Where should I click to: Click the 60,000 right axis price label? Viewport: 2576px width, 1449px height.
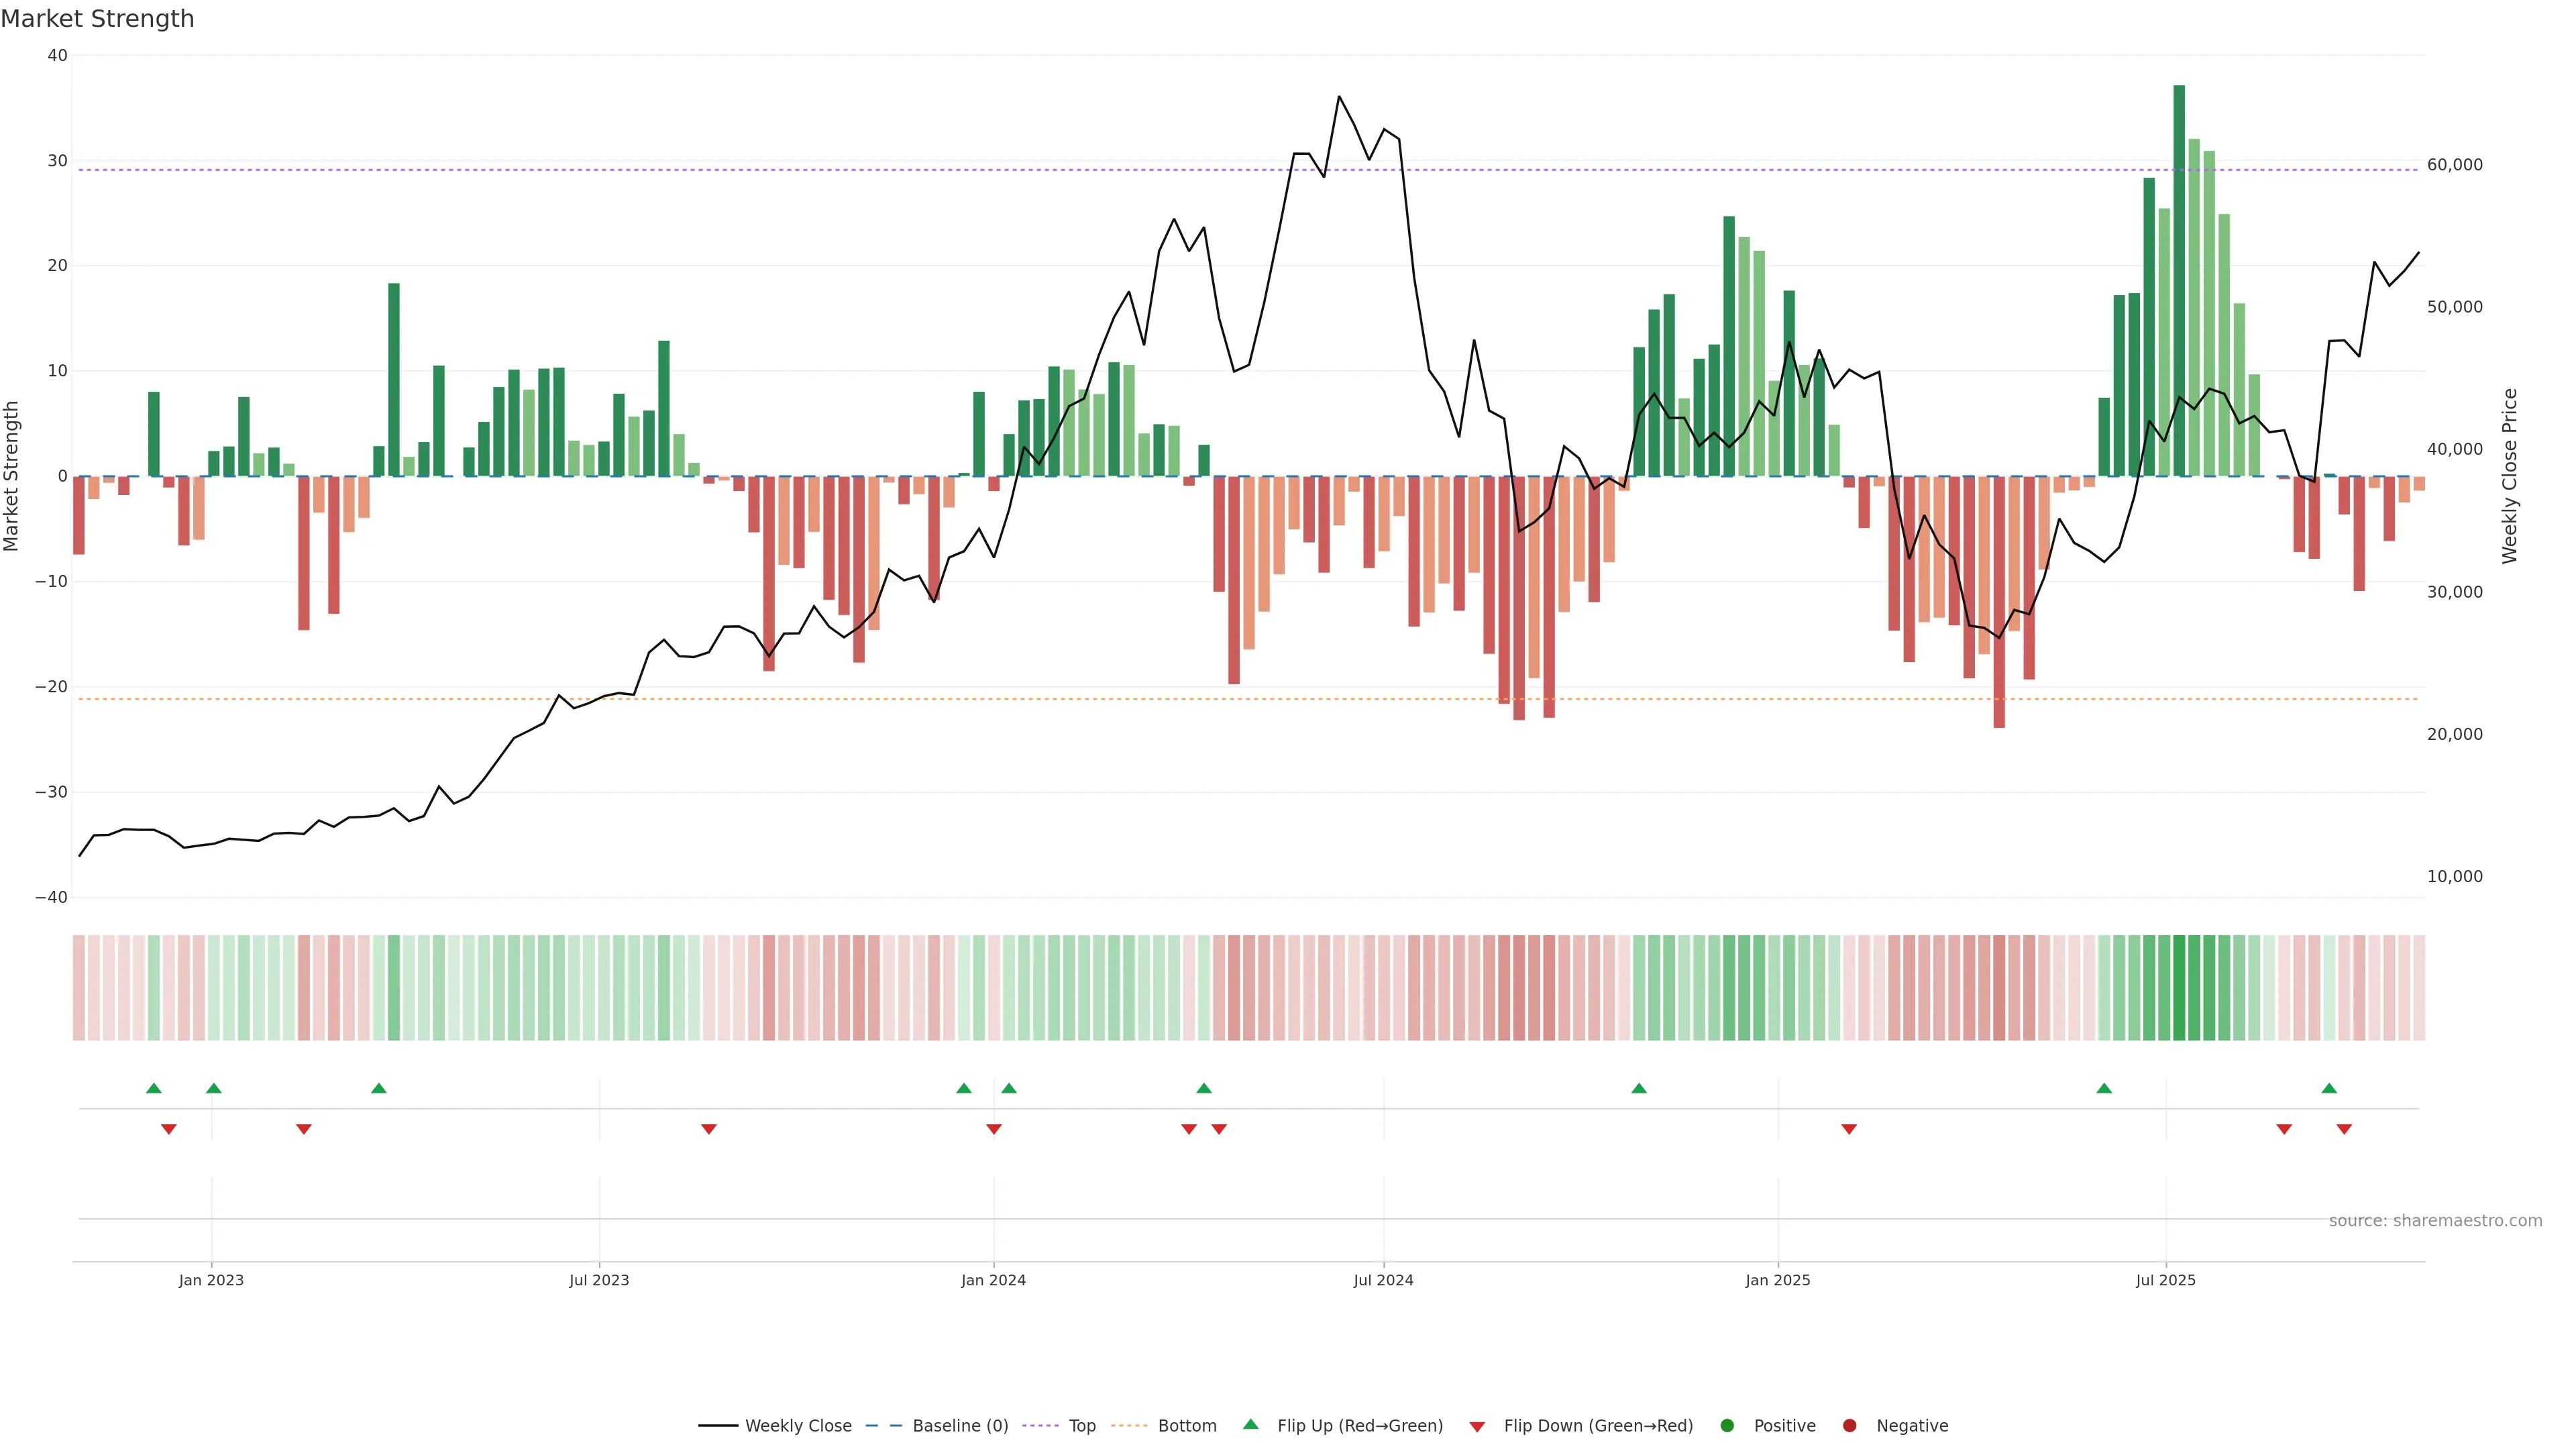point(2454,165)
